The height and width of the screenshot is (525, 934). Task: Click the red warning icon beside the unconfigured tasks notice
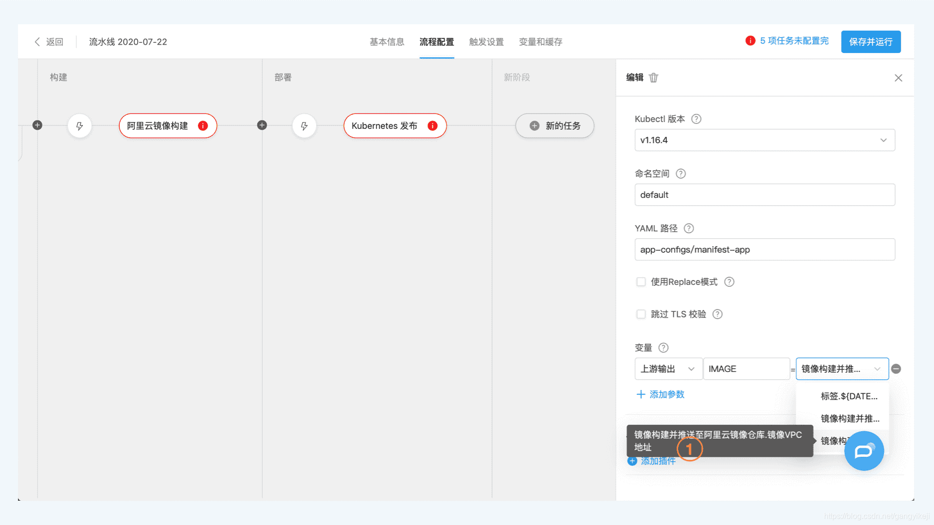point(750,41)
